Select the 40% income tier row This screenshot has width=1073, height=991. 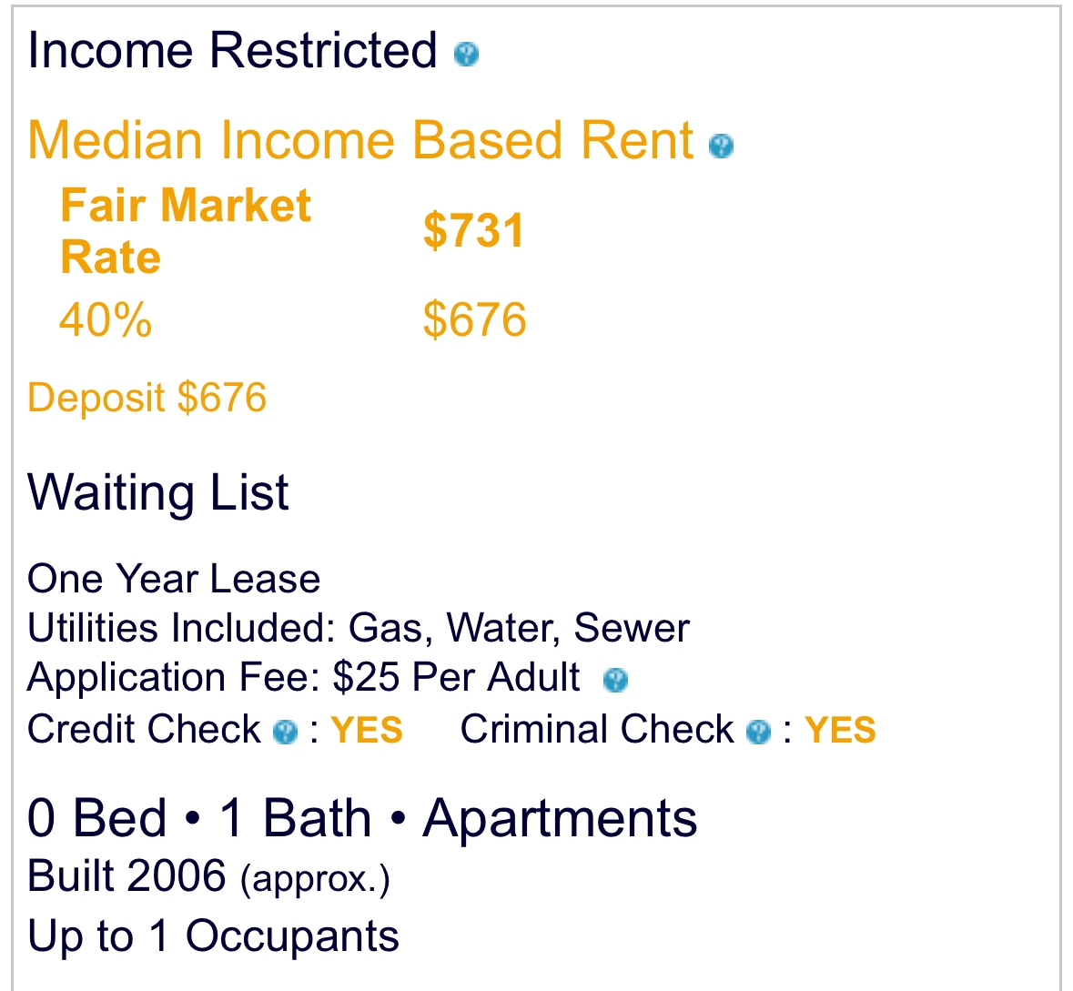coord(293,319)
